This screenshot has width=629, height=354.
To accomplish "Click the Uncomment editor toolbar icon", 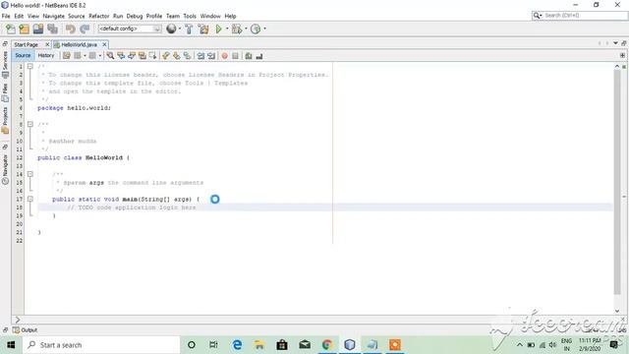I will pyautogui.click(x=259, y=56).
